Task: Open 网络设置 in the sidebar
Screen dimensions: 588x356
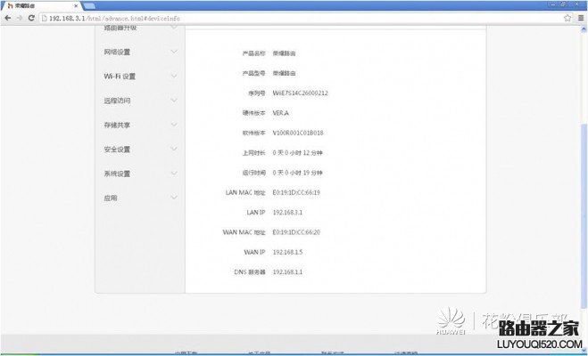Action: click(x=117, y=52)
